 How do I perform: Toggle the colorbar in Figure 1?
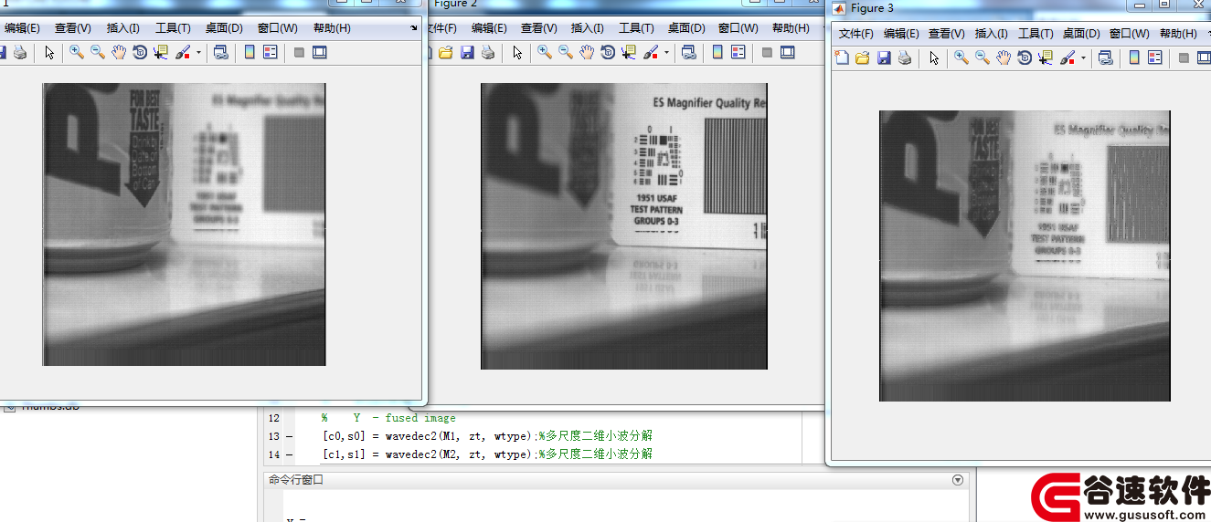tap(250, 53)
